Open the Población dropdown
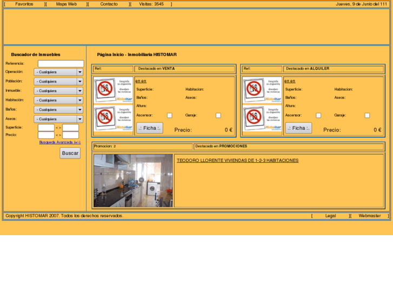This screenshot has width=393, height=294. [x=58, y=81]
